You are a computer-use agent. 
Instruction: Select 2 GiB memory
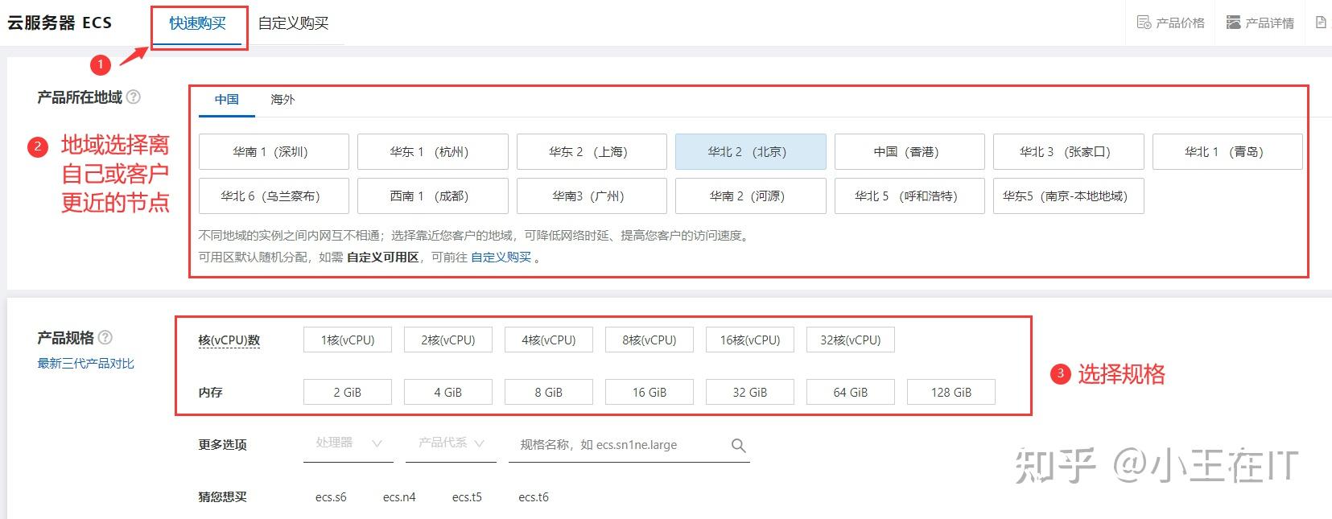click(x=348, y=392)
